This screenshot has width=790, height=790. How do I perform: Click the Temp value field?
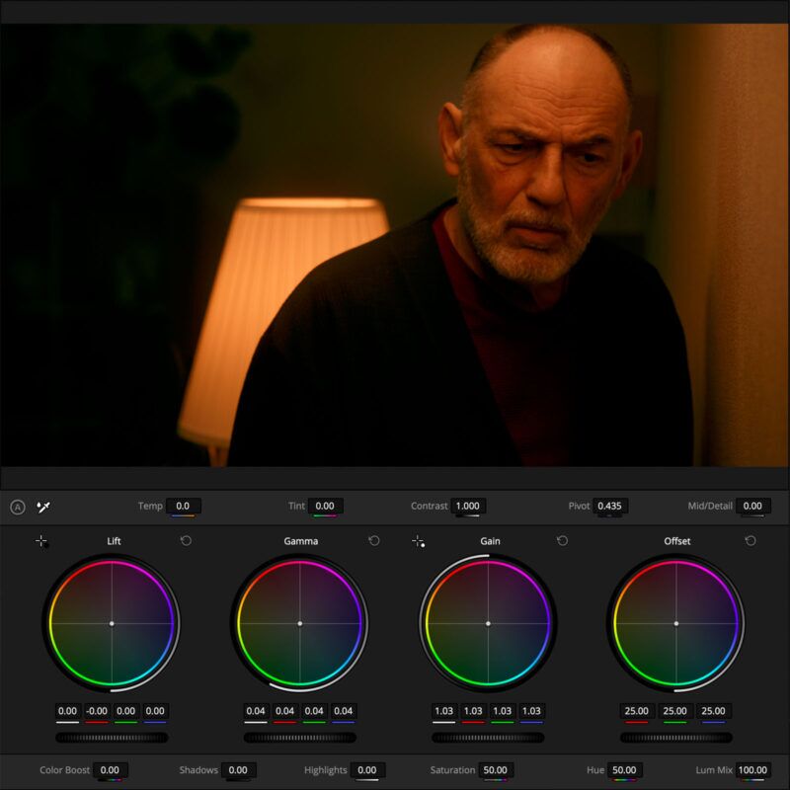click(x=184, y=506)
